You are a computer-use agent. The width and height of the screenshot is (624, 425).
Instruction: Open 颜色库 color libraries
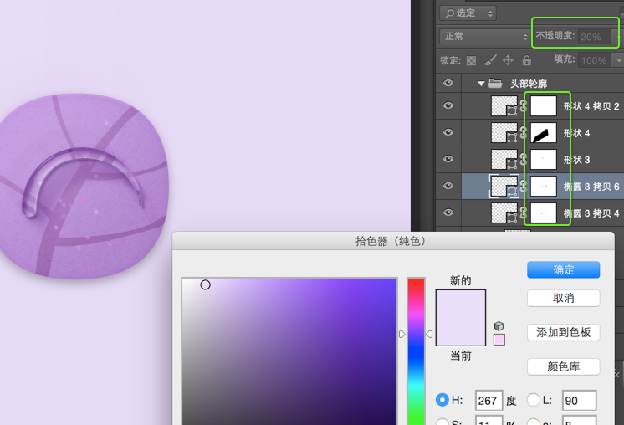tap(563, 366)
